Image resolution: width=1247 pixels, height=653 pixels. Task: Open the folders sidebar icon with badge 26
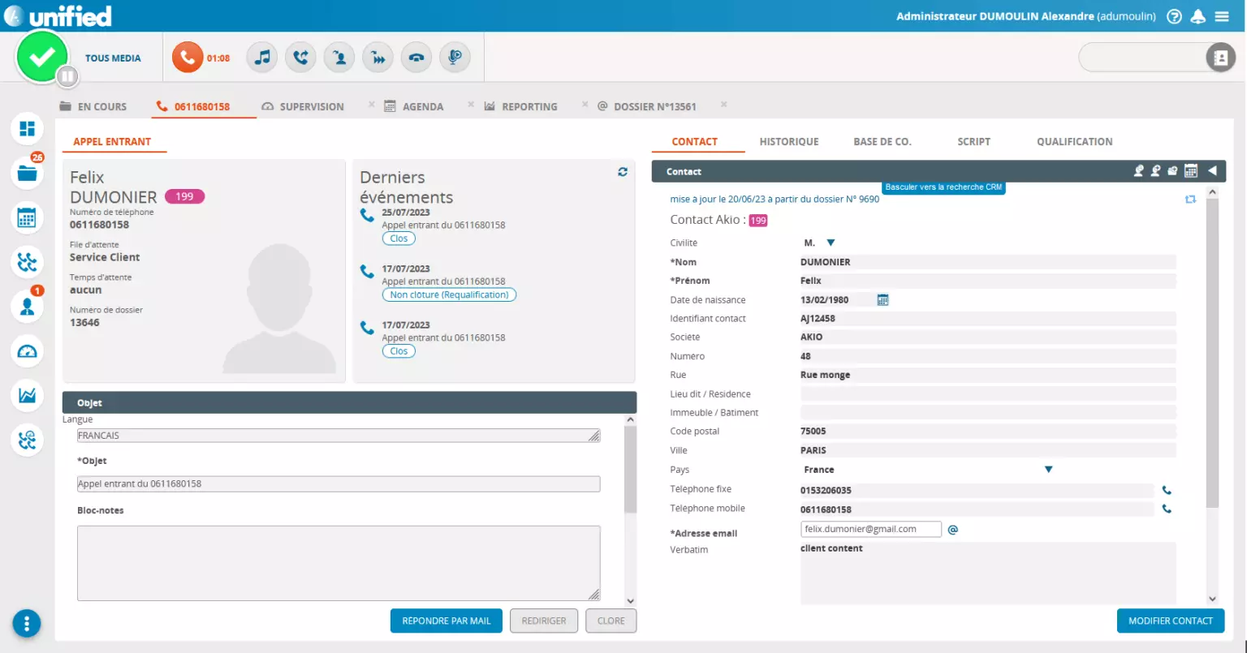click(28, 172)
